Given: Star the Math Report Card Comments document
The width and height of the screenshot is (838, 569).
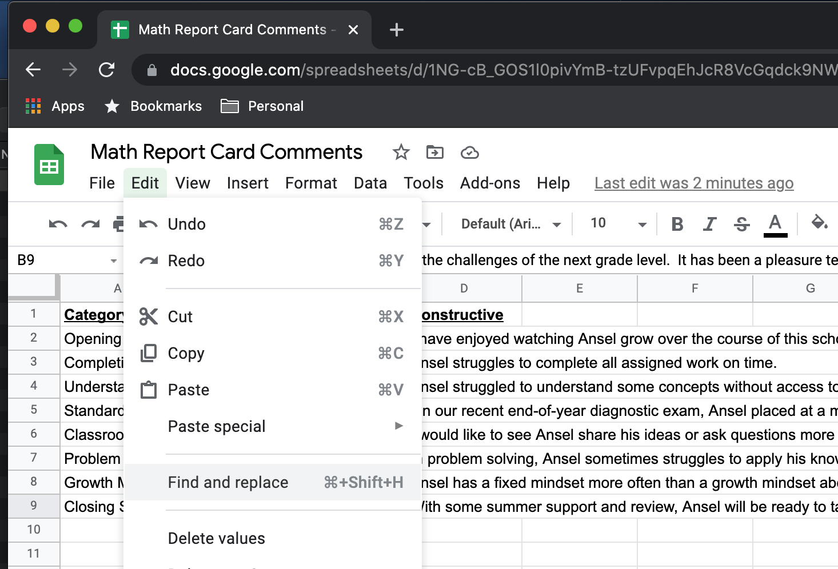Looking at the screenshot, I should (401, 153).
